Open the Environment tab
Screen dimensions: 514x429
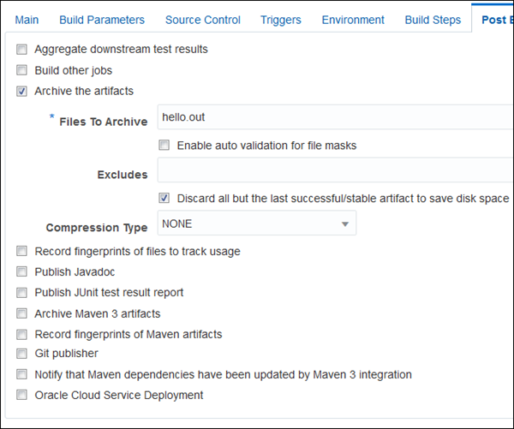353,20
